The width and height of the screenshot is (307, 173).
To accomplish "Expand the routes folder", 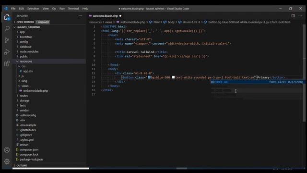I will click(24, 96).
